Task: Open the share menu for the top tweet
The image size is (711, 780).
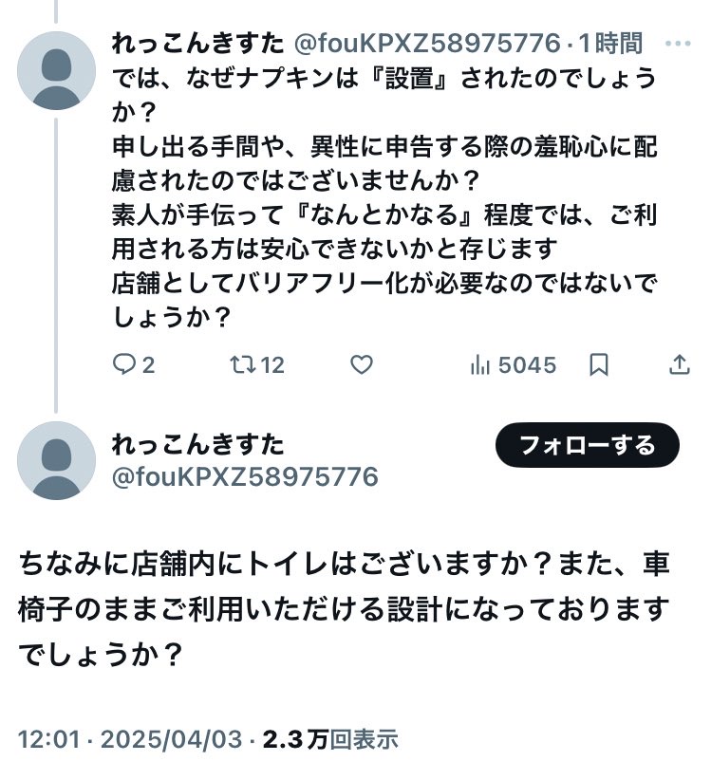Action: coord(680,364)
